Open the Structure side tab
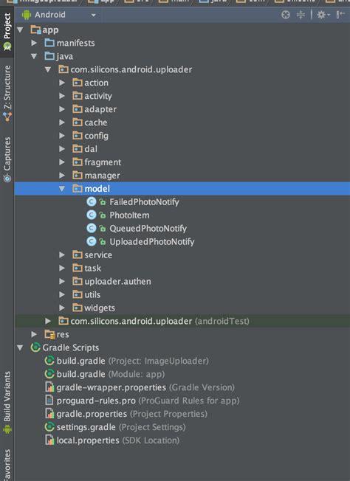The image size is (350, 481). pos(7,93)
